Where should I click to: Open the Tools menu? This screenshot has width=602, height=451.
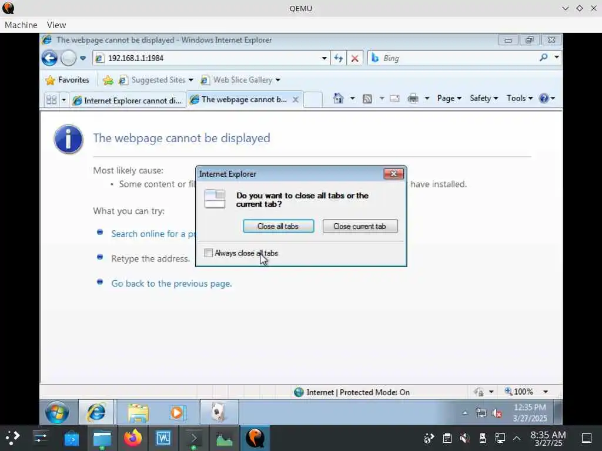point(520,99)
